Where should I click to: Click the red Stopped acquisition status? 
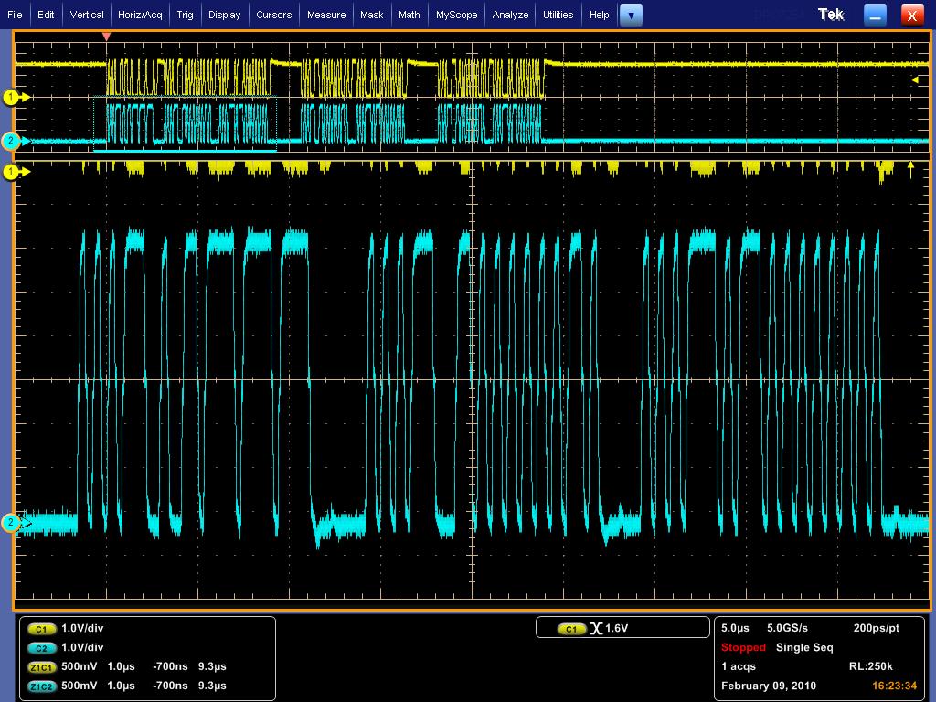click(743, 647)
